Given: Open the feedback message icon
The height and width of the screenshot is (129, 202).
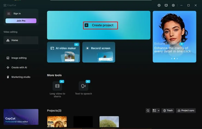Looking at the screenshot, I should pos(166,5).
